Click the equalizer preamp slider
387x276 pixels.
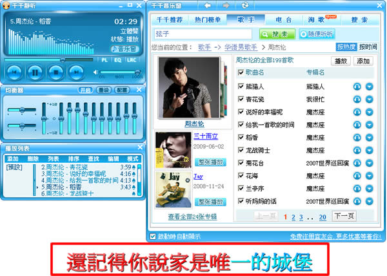coord(44,118)
